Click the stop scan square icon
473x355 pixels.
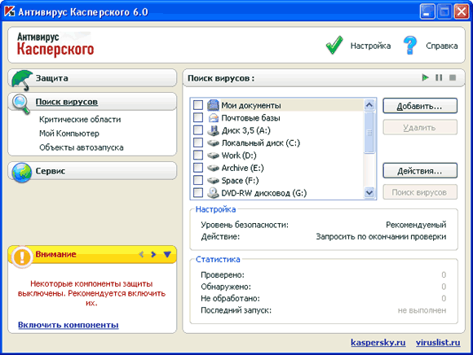click(x=453, y=77)
